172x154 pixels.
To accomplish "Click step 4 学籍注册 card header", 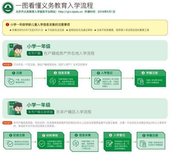I will tap(150, 73).
